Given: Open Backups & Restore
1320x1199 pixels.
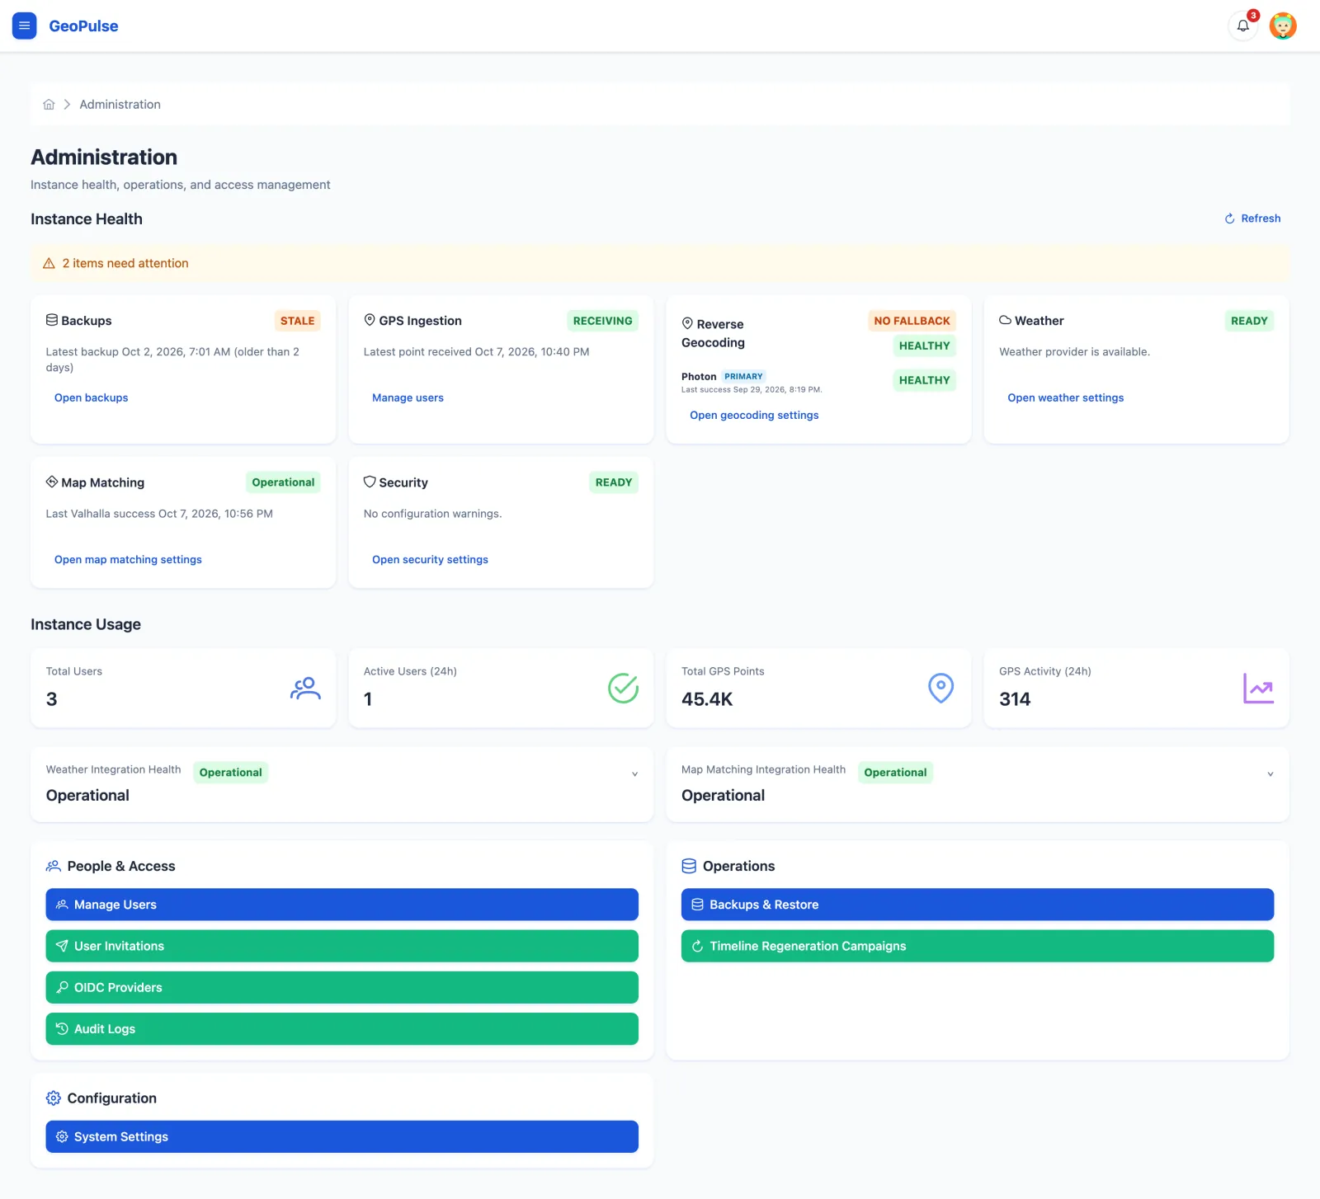Looking at the screenshot, I should click(x=978, y=905).
